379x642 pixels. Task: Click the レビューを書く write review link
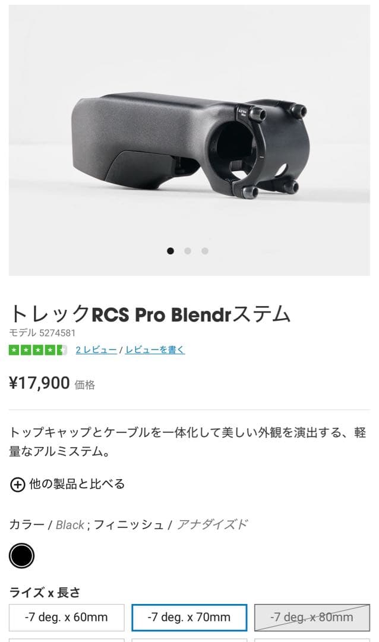click(154, 350)
